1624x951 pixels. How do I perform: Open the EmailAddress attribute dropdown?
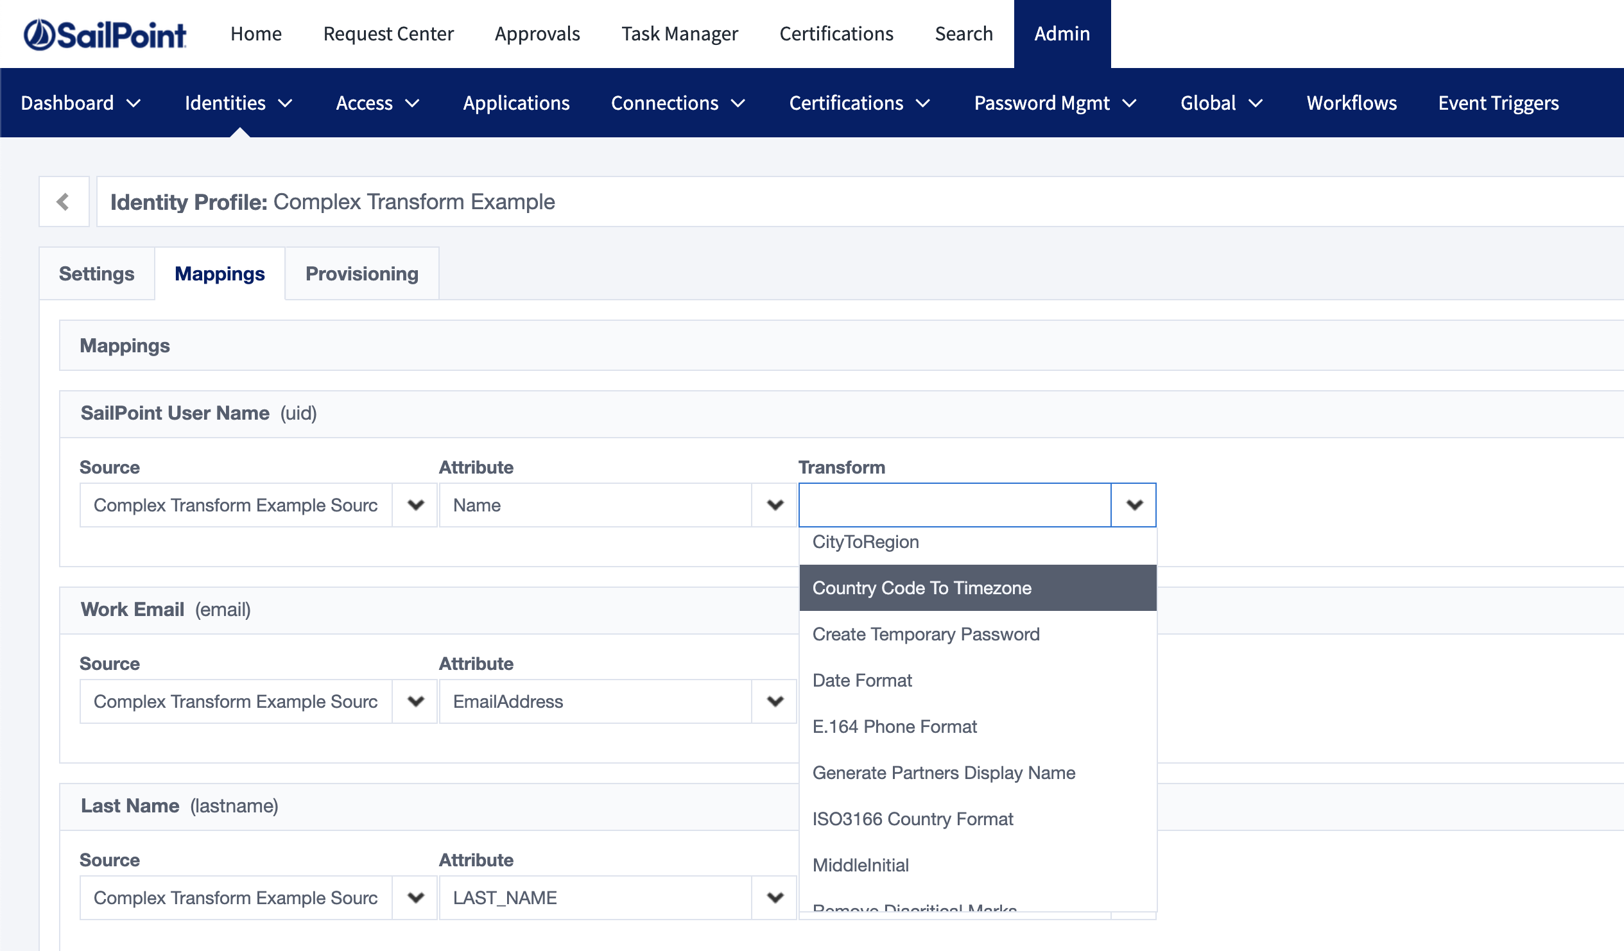pyautogui.click(x=773, y=701)
